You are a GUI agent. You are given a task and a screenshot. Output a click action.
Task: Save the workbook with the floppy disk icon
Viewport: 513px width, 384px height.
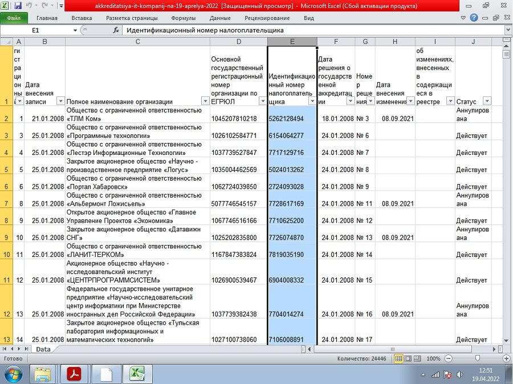[18, 6]
